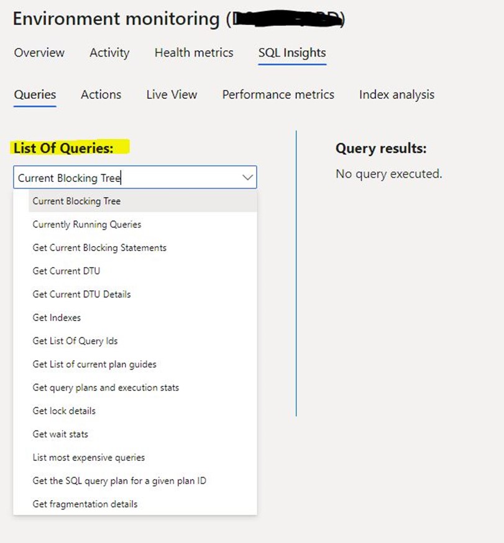The image size is (504, 543).
Task: Pick the Get Current DTU option
Action: (x=143, y=271)
